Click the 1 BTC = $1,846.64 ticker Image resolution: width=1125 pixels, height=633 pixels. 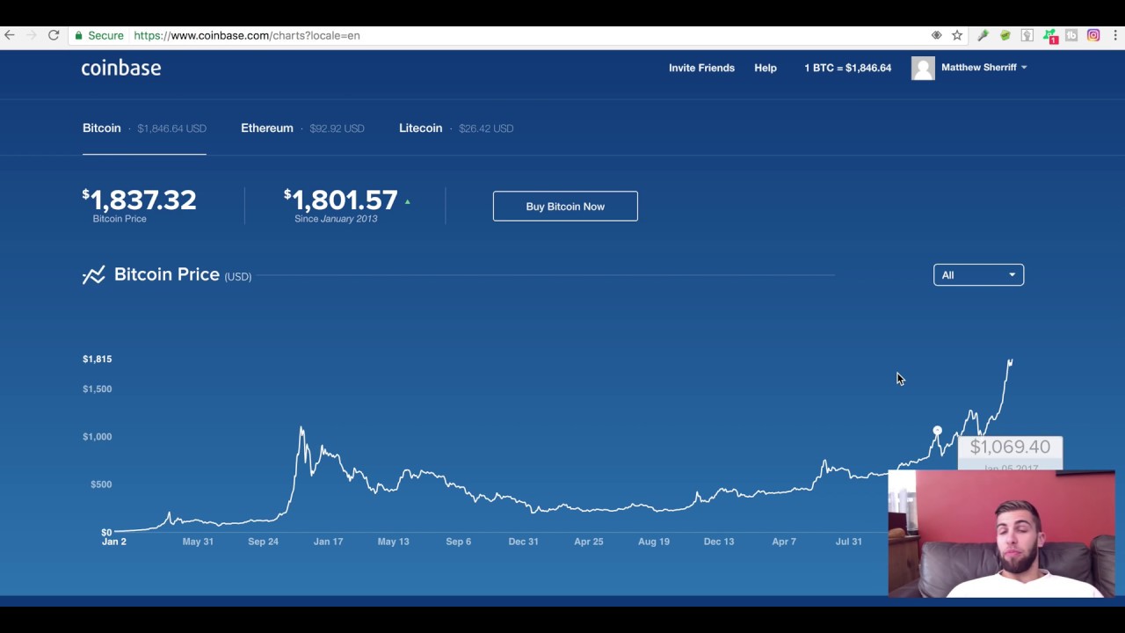coord(847,68)
